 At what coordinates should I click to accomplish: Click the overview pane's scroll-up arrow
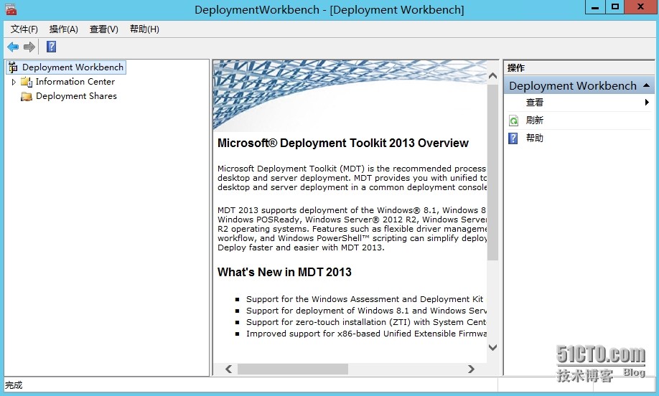tap(492, 76)
